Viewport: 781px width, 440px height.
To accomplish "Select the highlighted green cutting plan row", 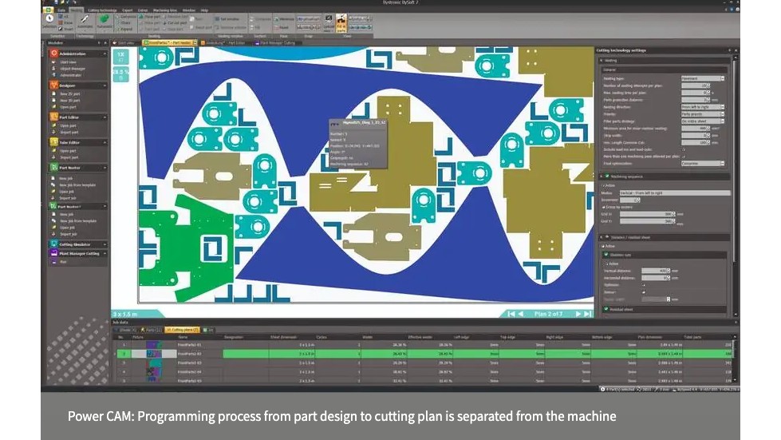I will pos(399,352).
